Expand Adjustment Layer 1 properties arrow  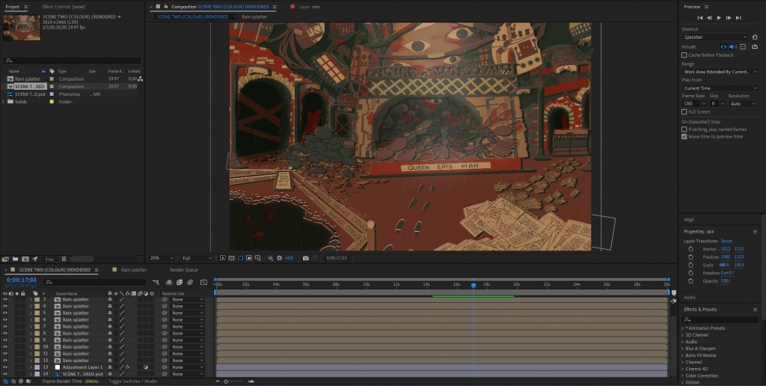click(x=31, y=367)
